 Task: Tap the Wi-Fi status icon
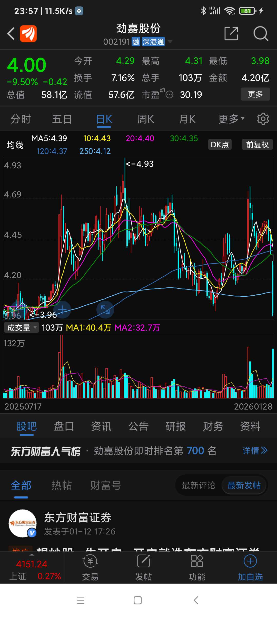[230, 11]
